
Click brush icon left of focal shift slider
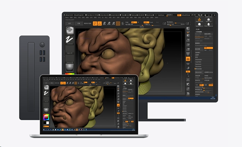coord(164,23)
